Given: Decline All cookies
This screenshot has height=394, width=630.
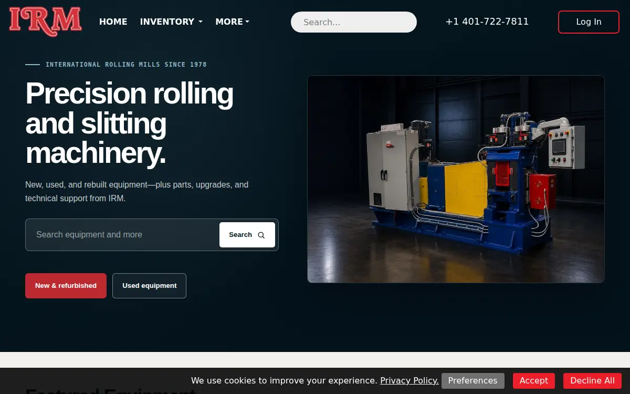Looking at the screenshot, I should (592, 380).
